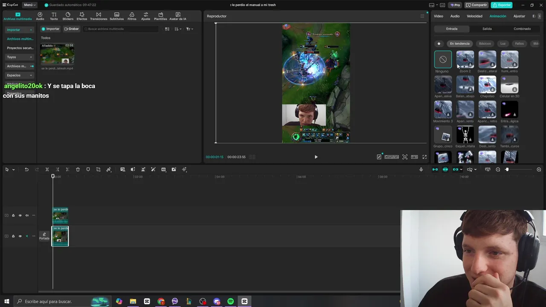Click the microphone voice-over record icon

coord(421,169)
